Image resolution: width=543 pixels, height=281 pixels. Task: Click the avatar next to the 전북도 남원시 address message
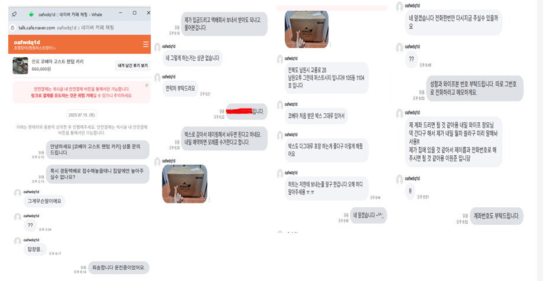click(x=280, y=60)
